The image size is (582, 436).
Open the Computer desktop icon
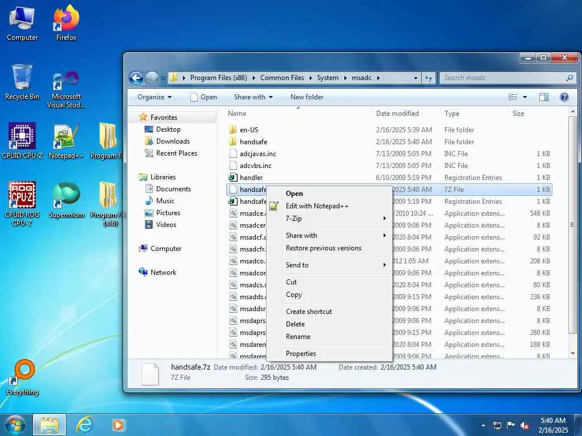pos(22,23)
